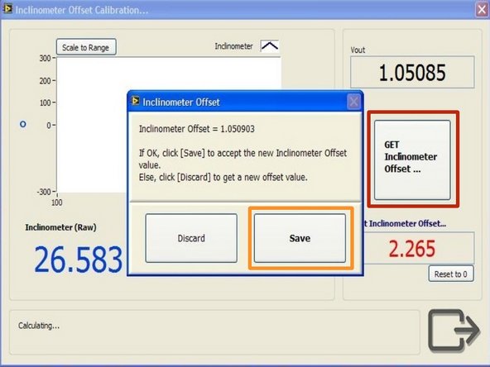Click the Inclinometer Offset dialog title bar
Image resolution: width=490 pixels, height=367 pixels.
pyautogui.click(x=245, y=102)
